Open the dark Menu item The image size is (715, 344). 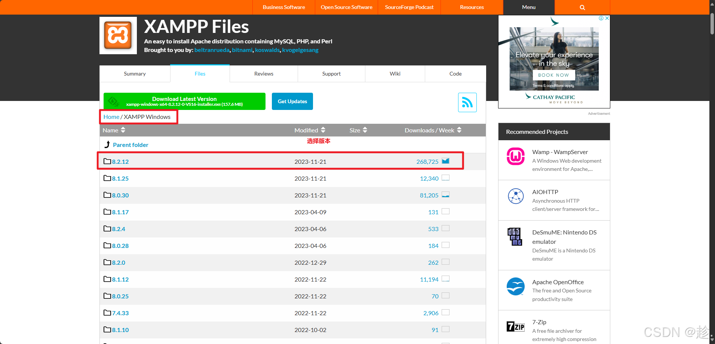(x=529, y=7)
